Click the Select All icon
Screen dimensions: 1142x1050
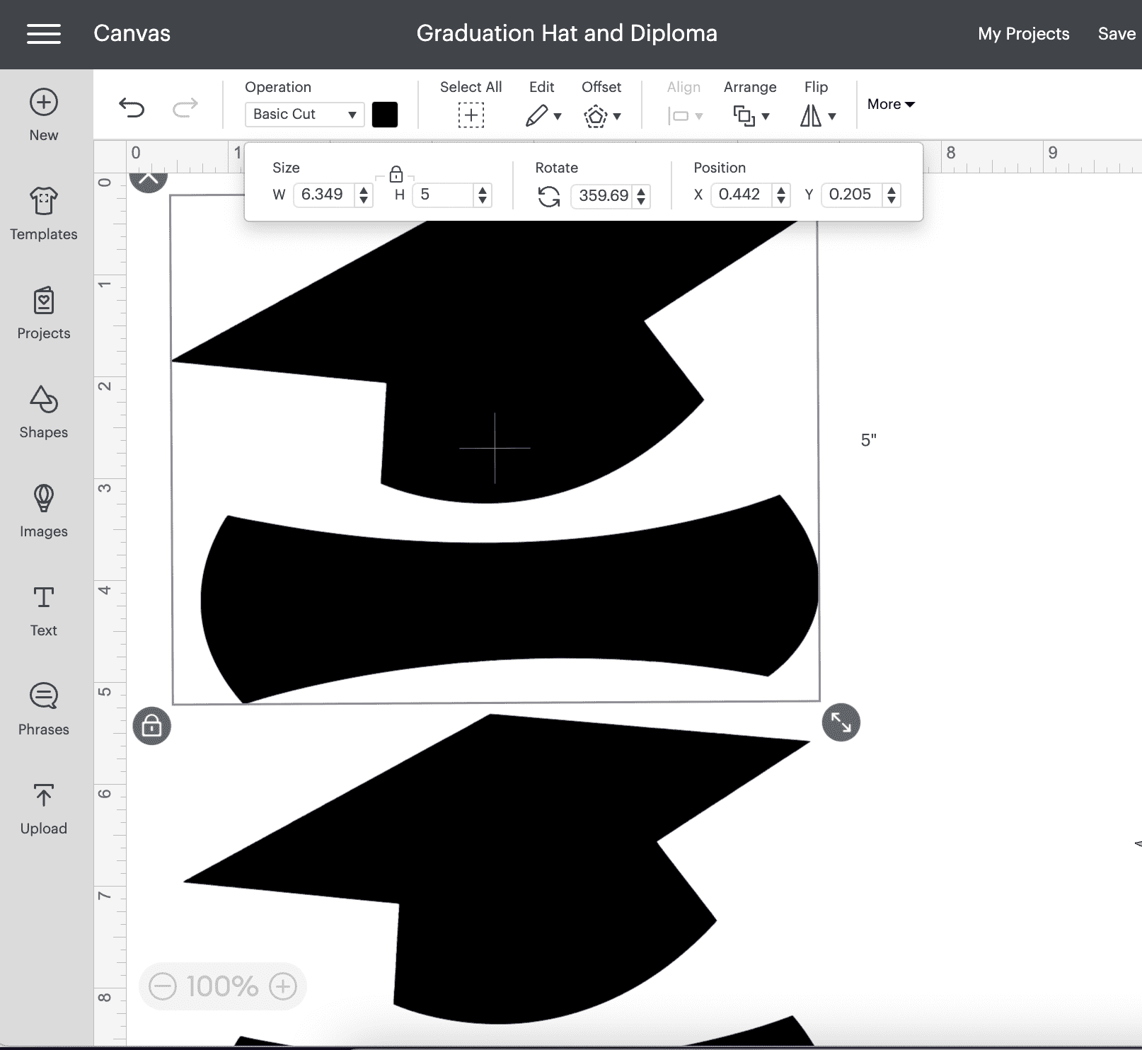pyautogui.click(x=471, y=115)
